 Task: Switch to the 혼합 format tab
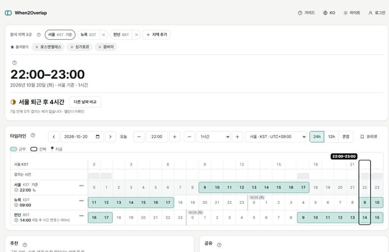pyautogui.click(x=346, y=137)
